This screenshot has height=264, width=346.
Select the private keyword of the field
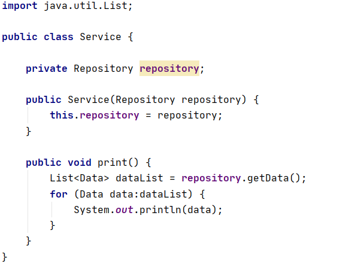click(x=47, y=69)
